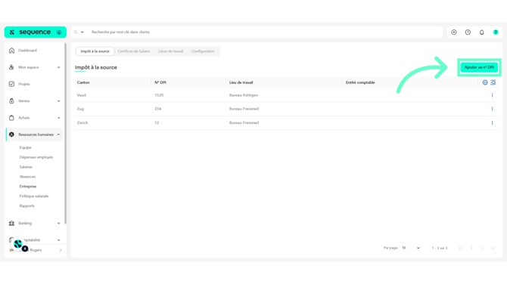
Task: Sort by the Canton column header
Action: [83, 82]
